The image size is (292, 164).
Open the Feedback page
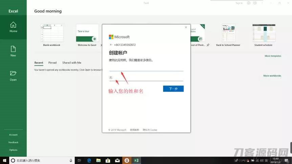point(13,142)
